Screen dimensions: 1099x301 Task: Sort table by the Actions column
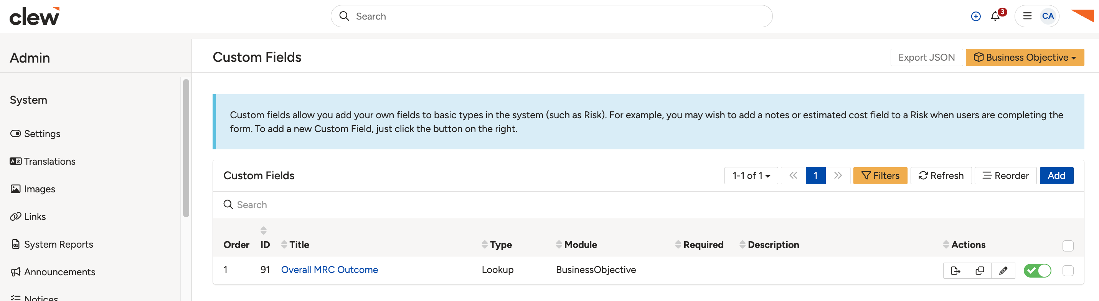[946, 245]
